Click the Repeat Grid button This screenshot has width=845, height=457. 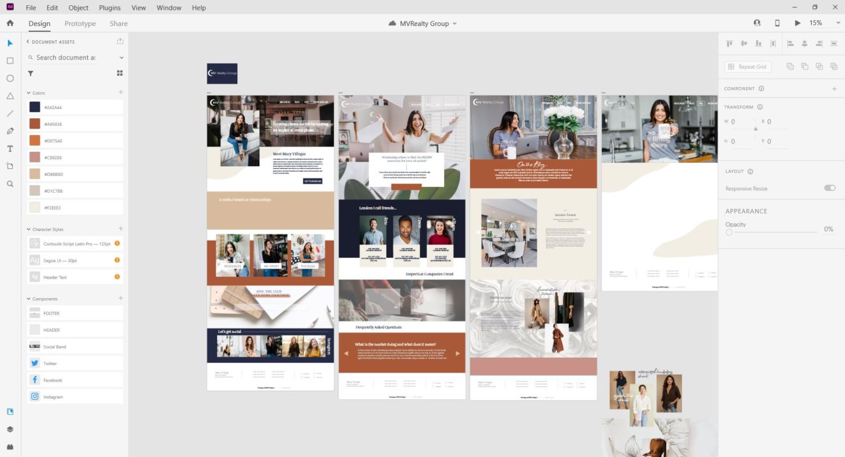coord(747,67)
